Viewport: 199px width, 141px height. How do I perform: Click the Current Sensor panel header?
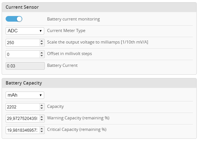[x=99, y=7]
